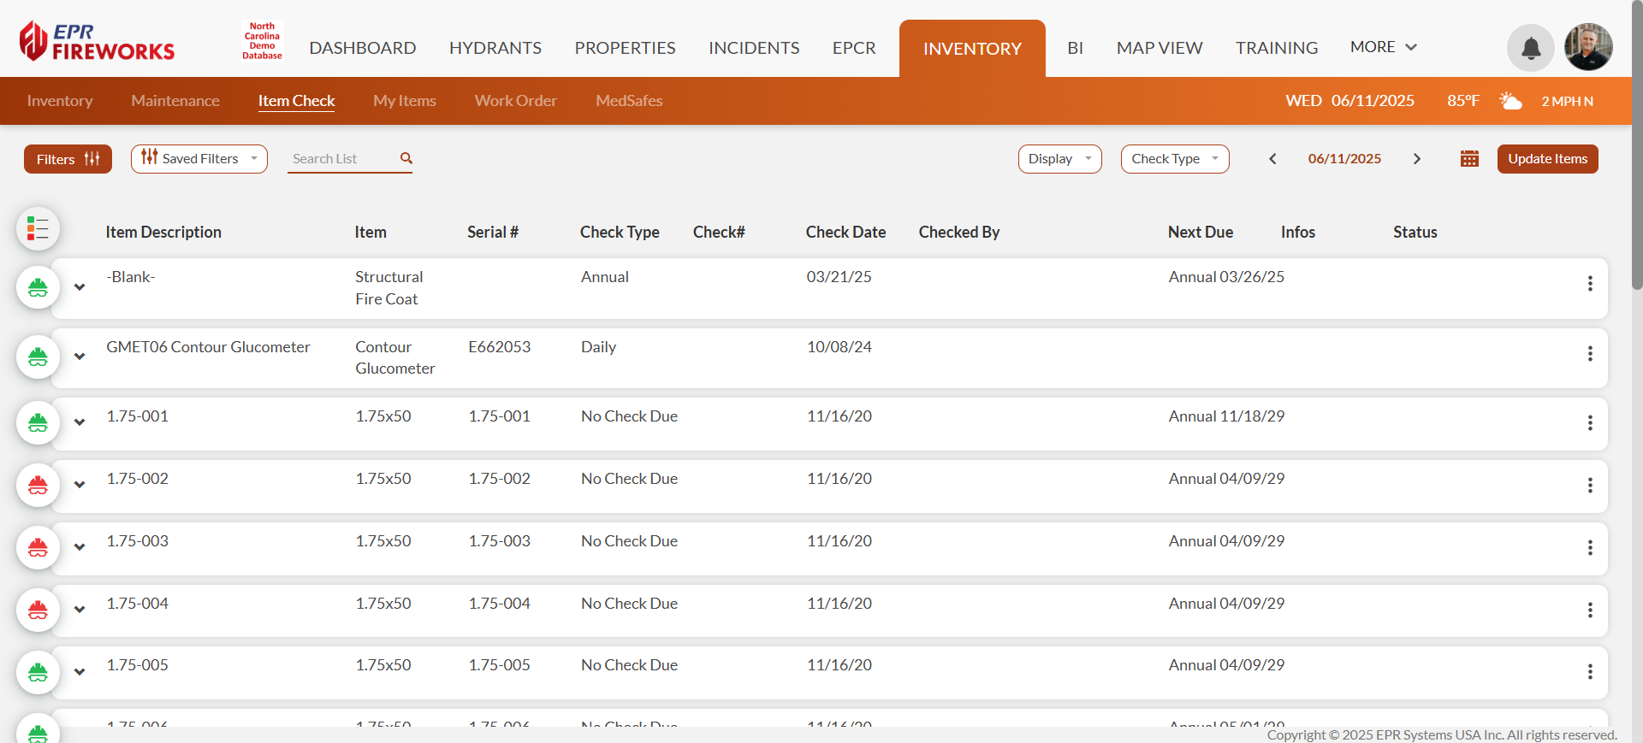This screenshot has width=1643, height=743.
Task: Click the search magnifier icon in Search List
Action: (406, 158)
